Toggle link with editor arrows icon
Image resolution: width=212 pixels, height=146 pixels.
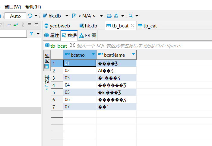coord(16,25)
